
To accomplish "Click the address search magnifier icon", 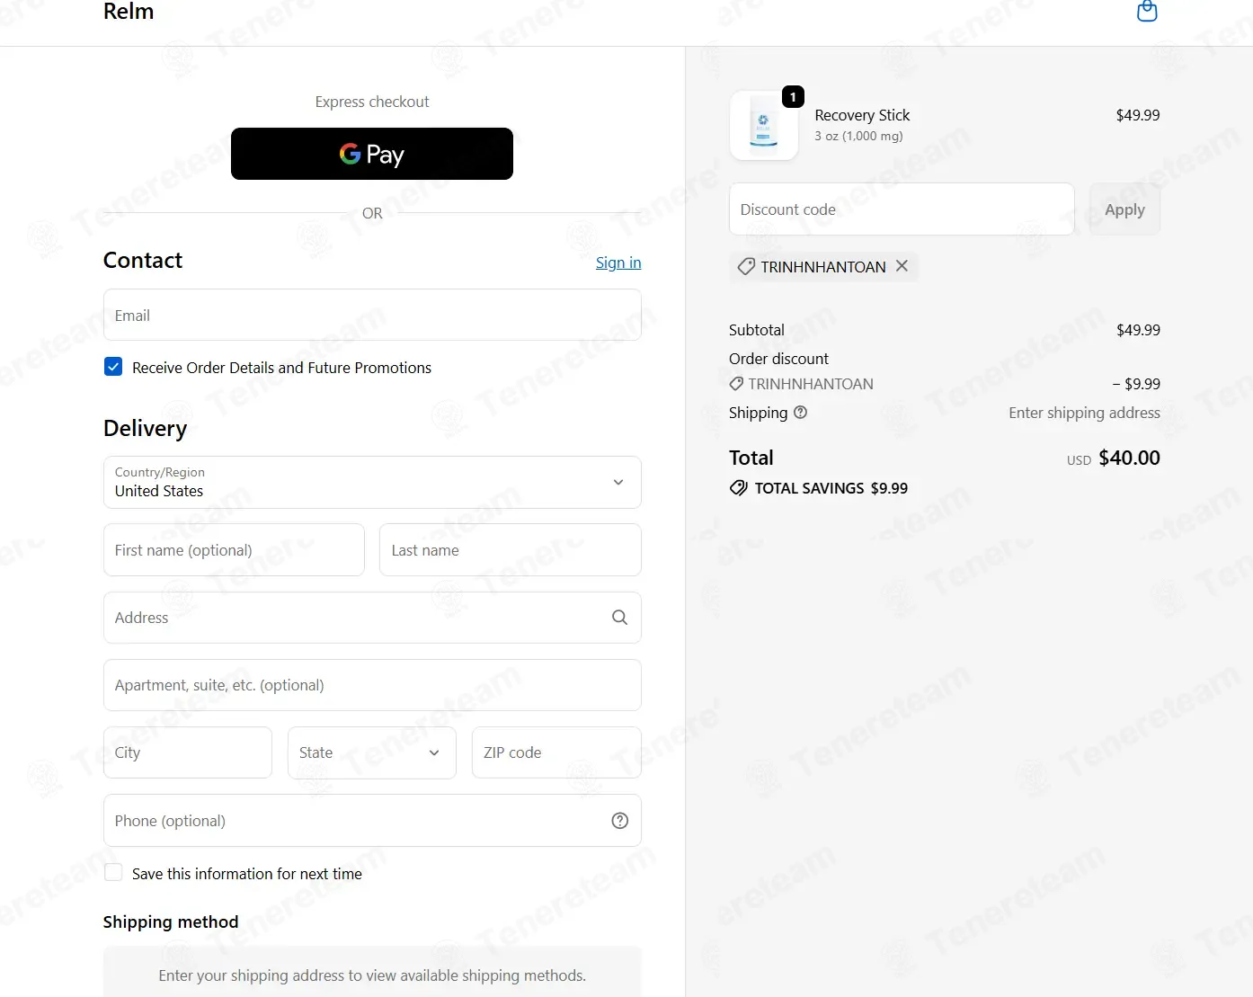I will point(619,618).
